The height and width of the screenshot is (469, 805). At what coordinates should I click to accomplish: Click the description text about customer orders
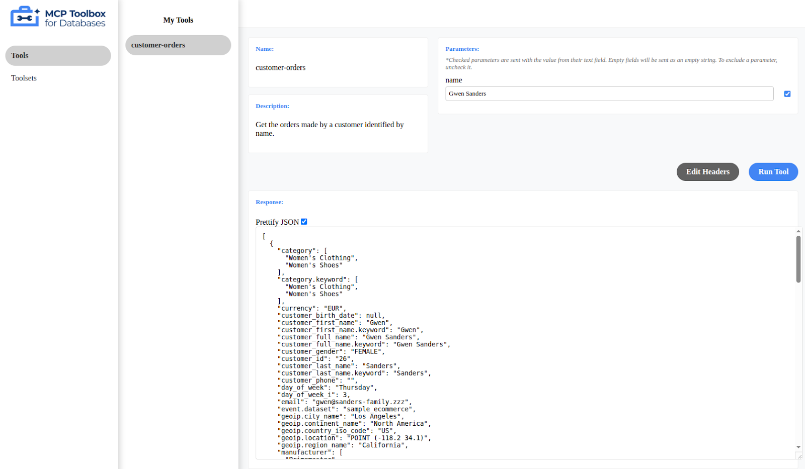coord(330,129)
